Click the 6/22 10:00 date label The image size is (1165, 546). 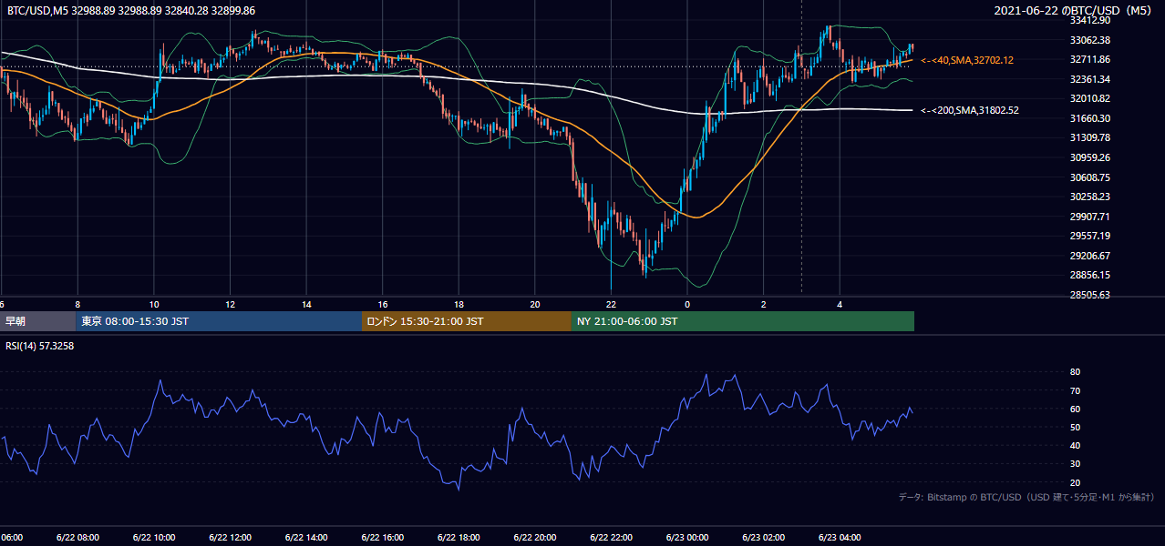pos(154,538)
